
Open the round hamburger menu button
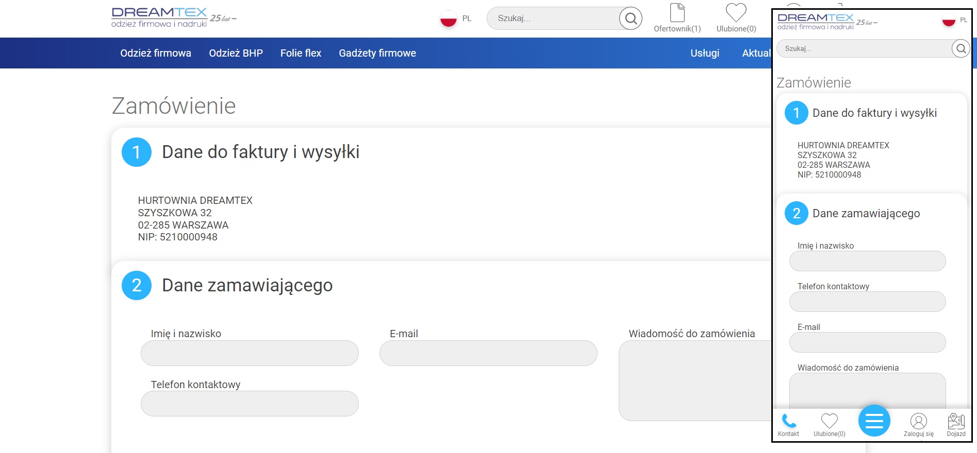(x=874, y=421)
